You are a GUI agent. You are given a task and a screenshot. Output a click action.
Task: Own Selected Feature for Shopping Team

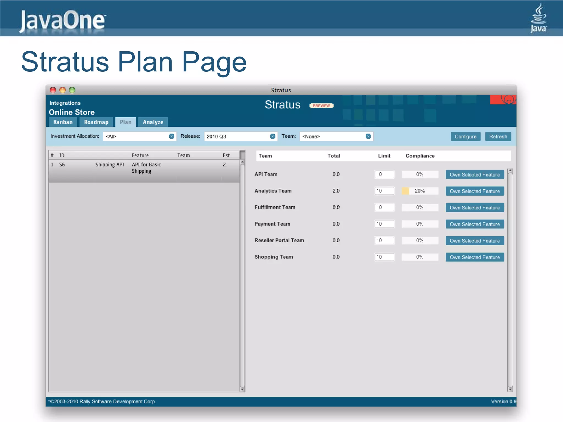475,257
